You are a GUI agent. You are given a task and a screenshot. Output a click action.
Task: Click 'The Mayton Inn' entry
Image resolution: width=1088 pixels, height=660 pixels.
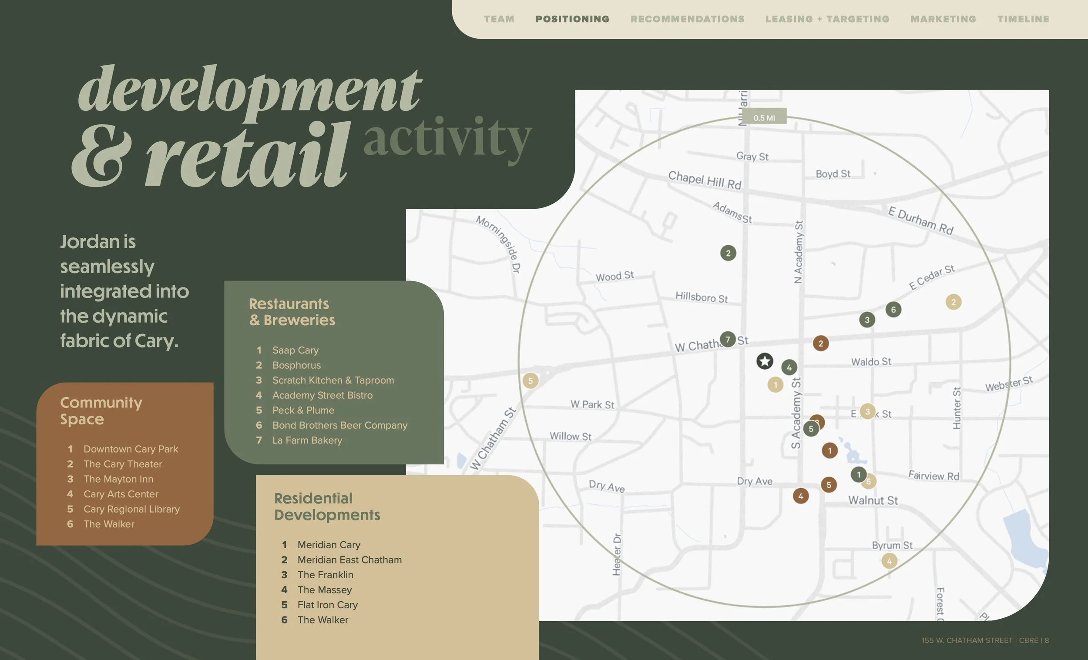pyautogui.click(x=118, y=479)
